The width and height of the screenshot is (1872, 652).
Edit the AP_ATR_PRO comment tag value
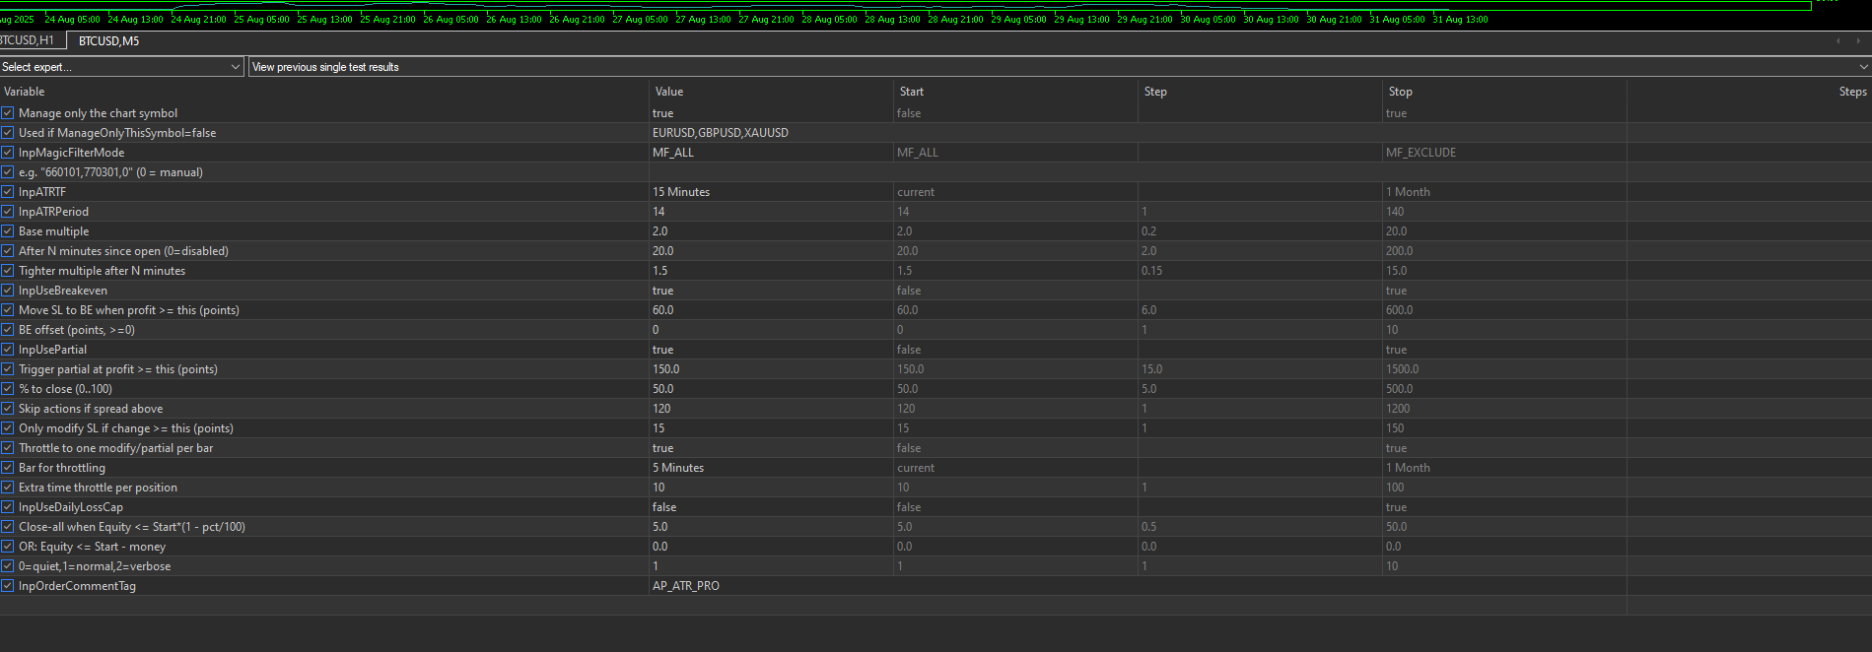770,586
